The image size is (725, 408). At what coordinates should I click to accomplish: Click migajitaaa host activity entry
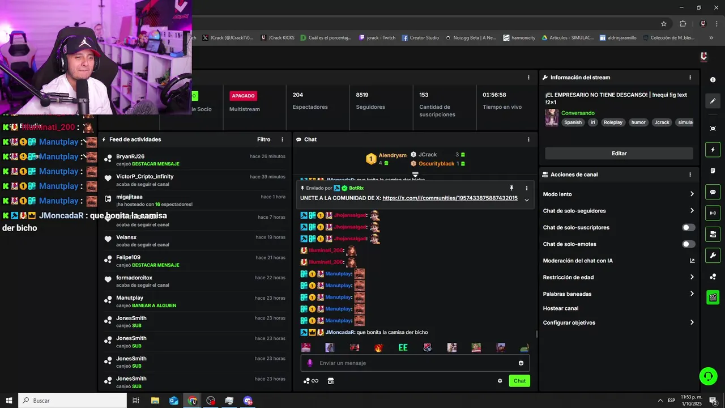(x=195, y=201)
